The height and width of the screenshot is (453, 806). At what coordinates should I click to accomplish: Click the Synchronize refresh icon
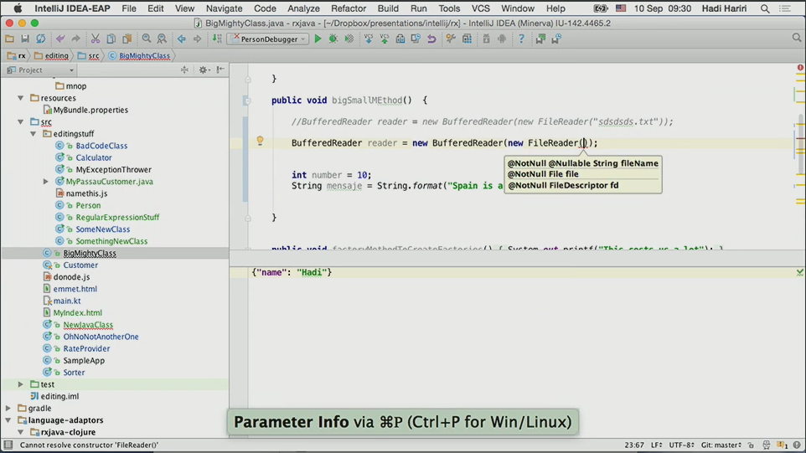[40, 39]
